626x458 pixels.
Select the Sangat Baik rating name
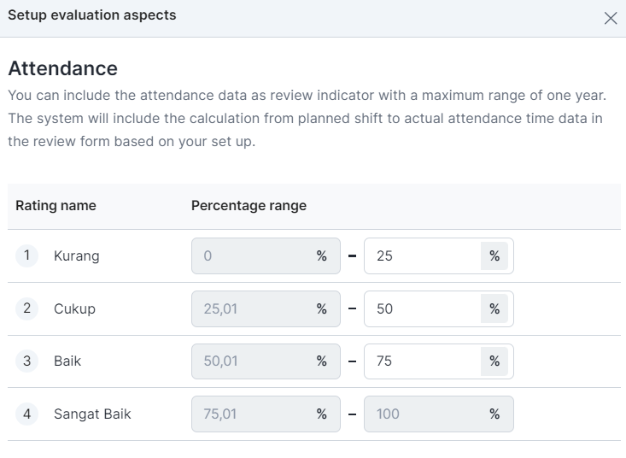(x=92, y=414)
